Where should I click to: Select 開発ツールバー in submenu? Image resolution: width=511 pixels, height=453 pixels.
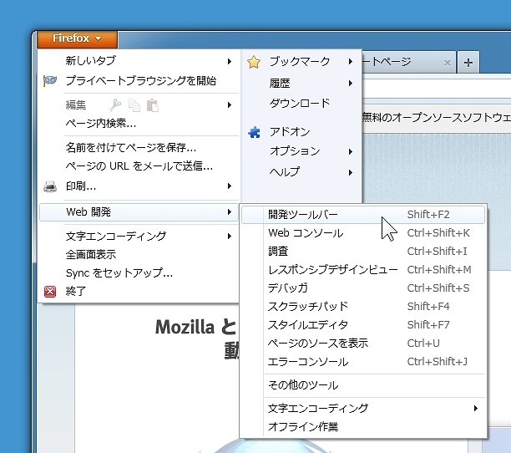(x=363, y=215)
